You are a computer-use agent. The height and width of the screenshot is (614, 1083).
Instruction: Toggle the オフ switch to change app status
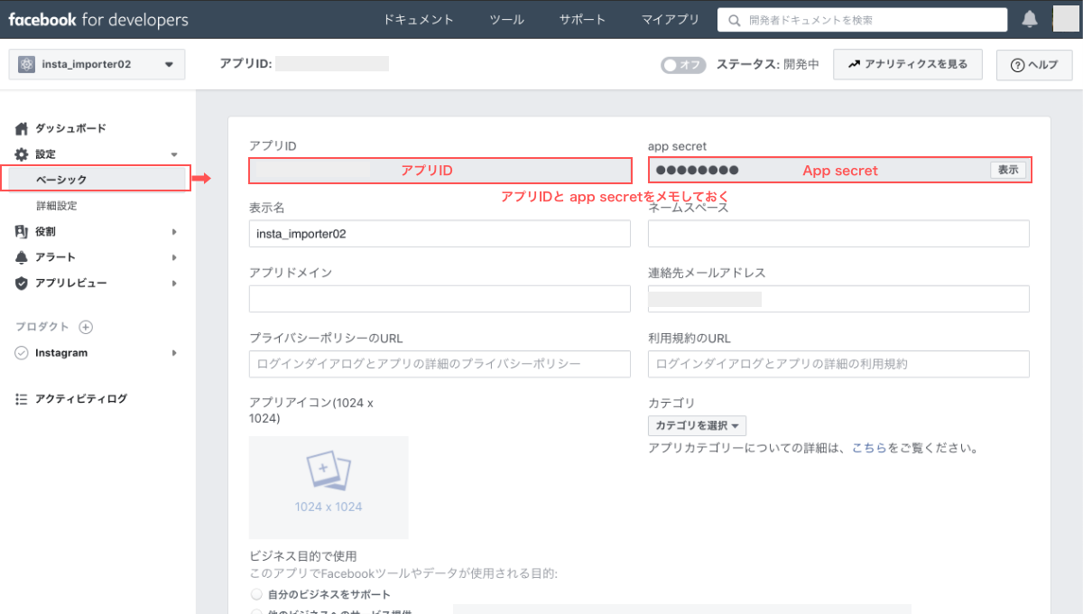coord(682,64)
